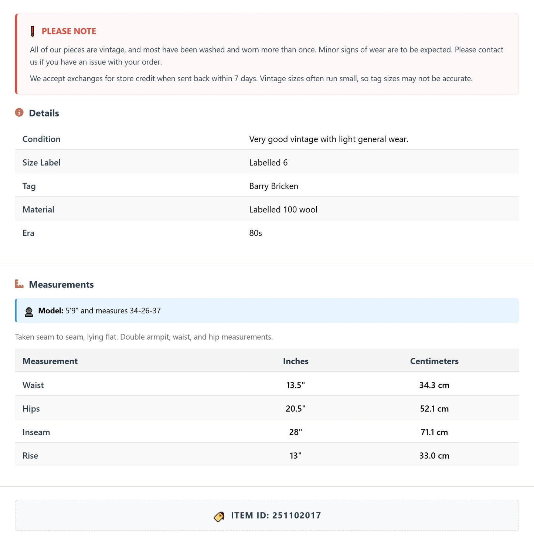Image resolution: width=534 pixels, height=544 pixels.
Task: Click the price tag icon beside Item ID
Action: pyautogui.click(x=219, y=516)
